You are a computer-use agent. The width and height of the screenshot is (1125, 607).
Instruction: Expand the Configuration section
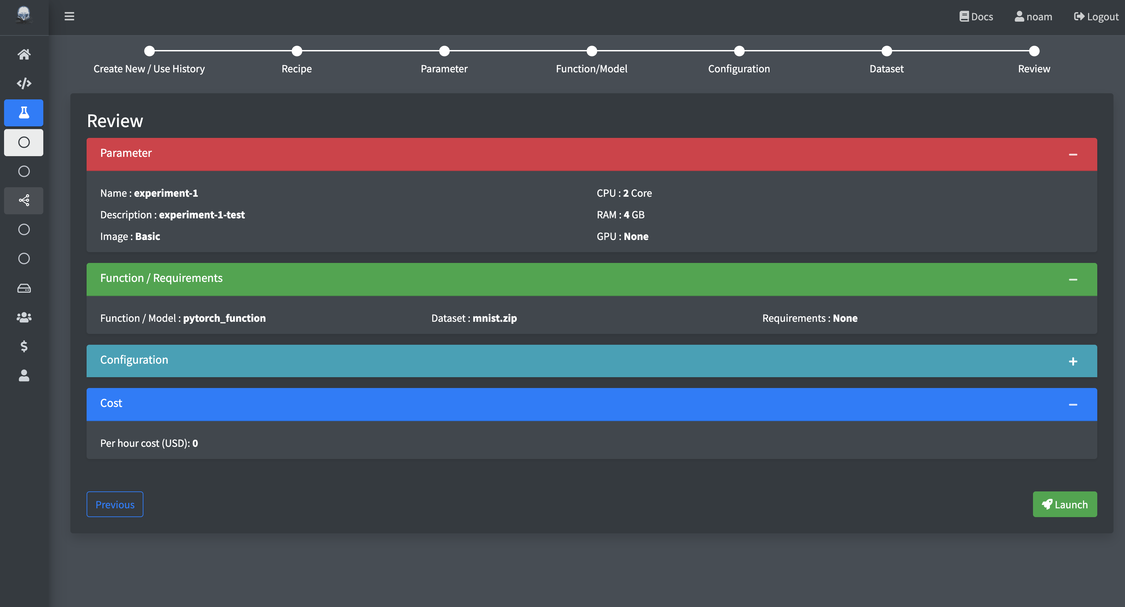(1073, 361)
